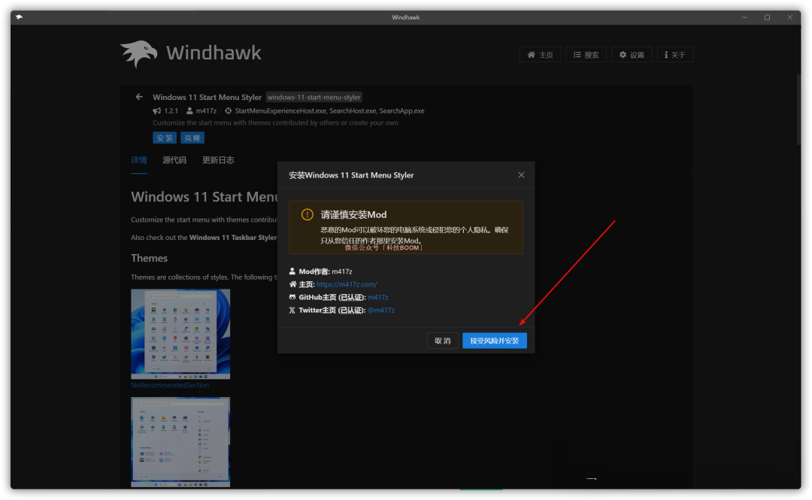This screenshot has height=500, width=812.
Task: Open the 搜索 search page
Action: (586, 55)
